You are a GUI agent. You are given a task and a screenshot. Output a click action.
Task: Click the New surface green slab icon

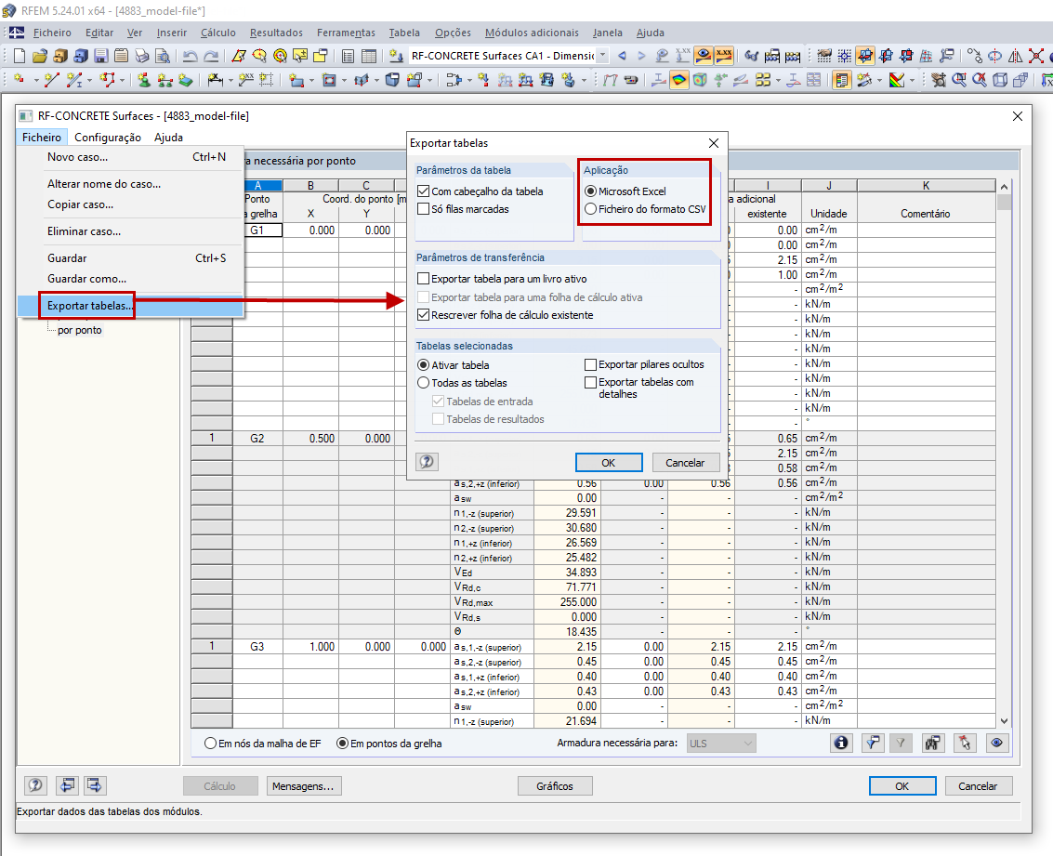(x=186, y=81)
